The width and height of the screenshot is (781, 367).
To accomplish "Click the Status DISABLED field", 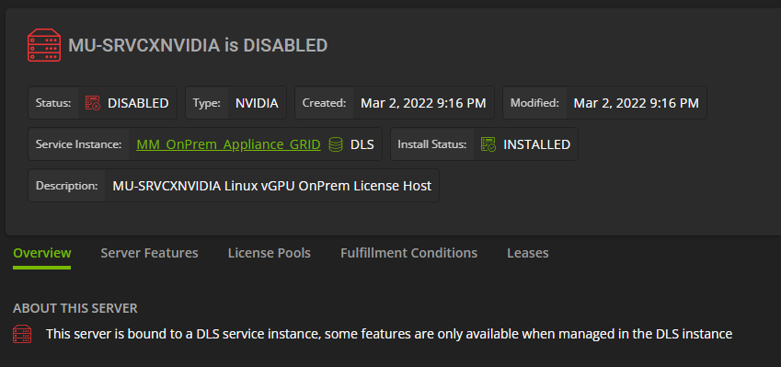I will pos(103,103).
